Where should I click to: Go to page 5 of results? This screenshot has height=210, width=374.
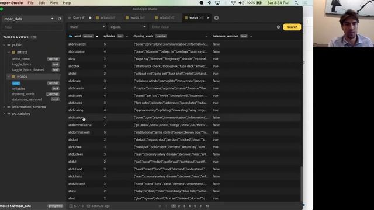coord(195,206)
